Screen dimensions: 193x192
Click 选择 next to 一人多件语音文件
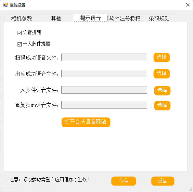point(162,90)
